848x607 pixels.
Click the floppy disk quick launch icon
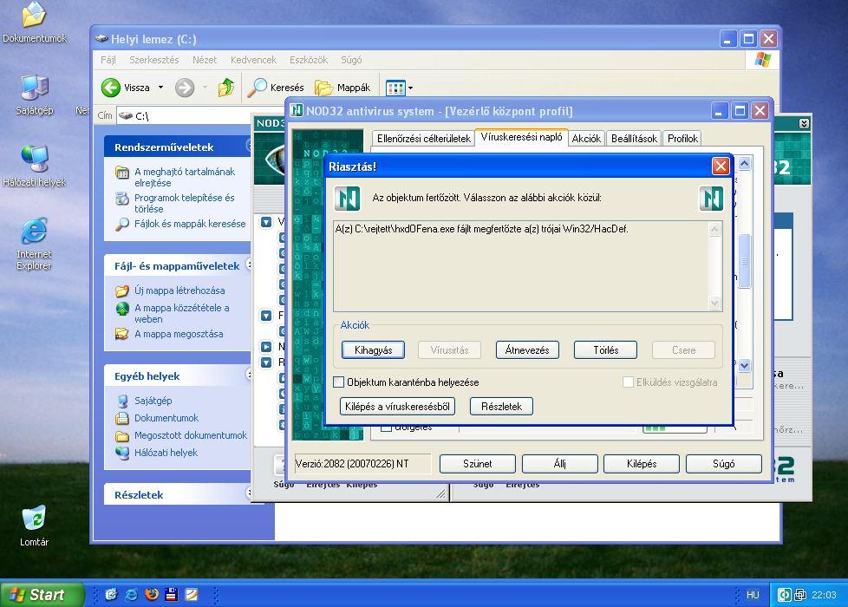tap(172, 595)
